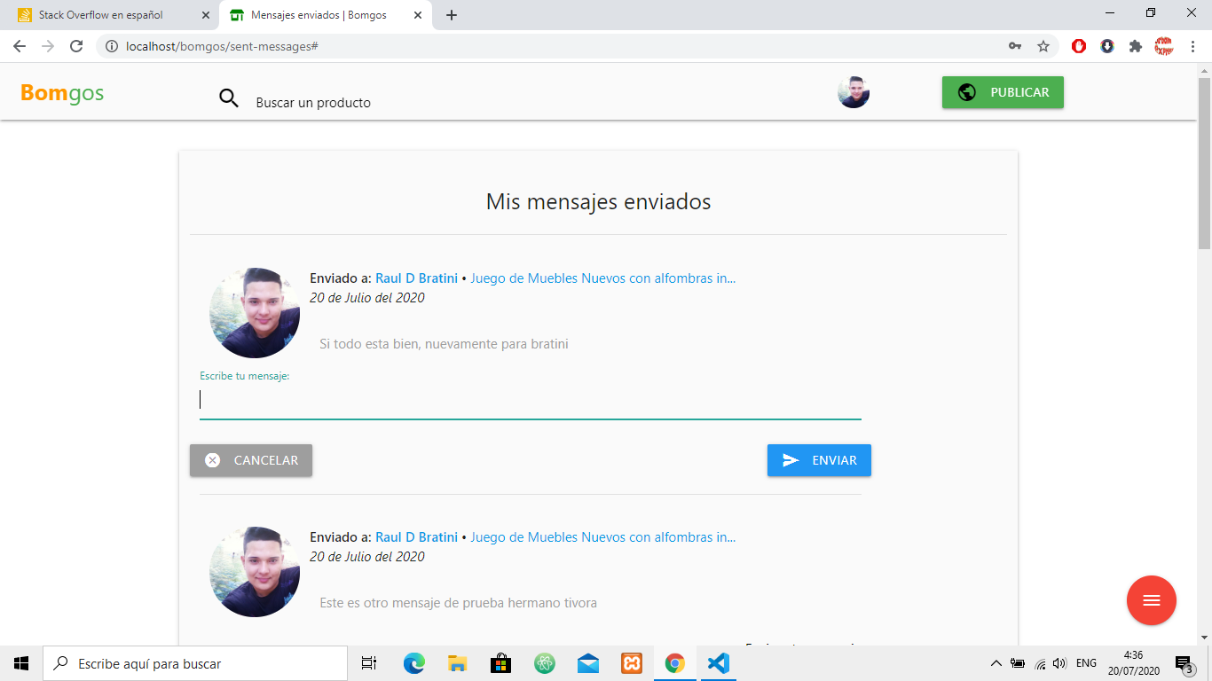Open Chrome's three-dot menu
Viewport: 1212px width, 681px height.
coord(1192,46)
